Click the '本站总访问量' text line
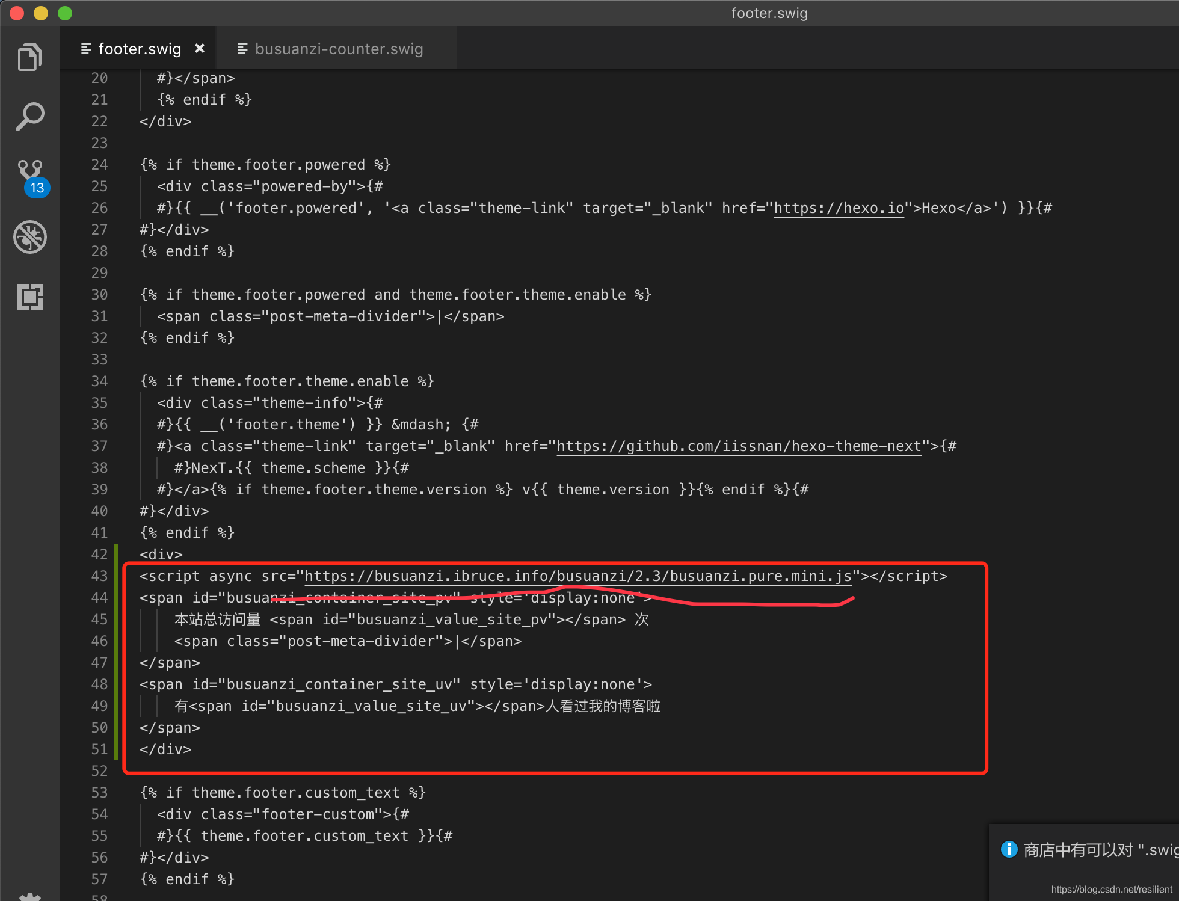Screen dimensions: 1179x901 411,620
